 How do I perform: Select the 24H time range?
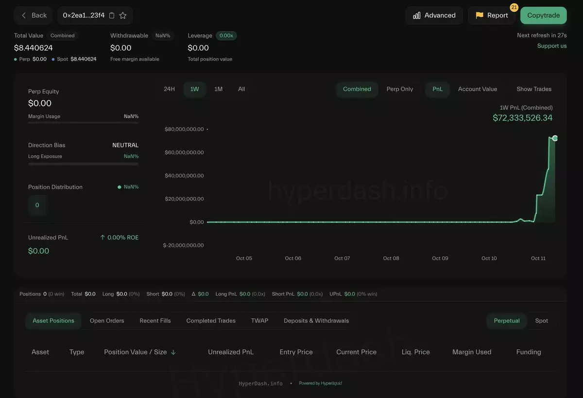pos(169,89)
